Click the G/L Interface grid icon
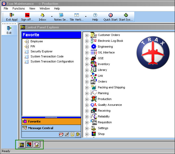The image size is (175, 154). click(x=94, y=52)
